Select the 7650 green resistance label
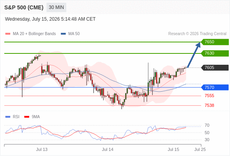230x156 pixels. [x=215, y=42]
